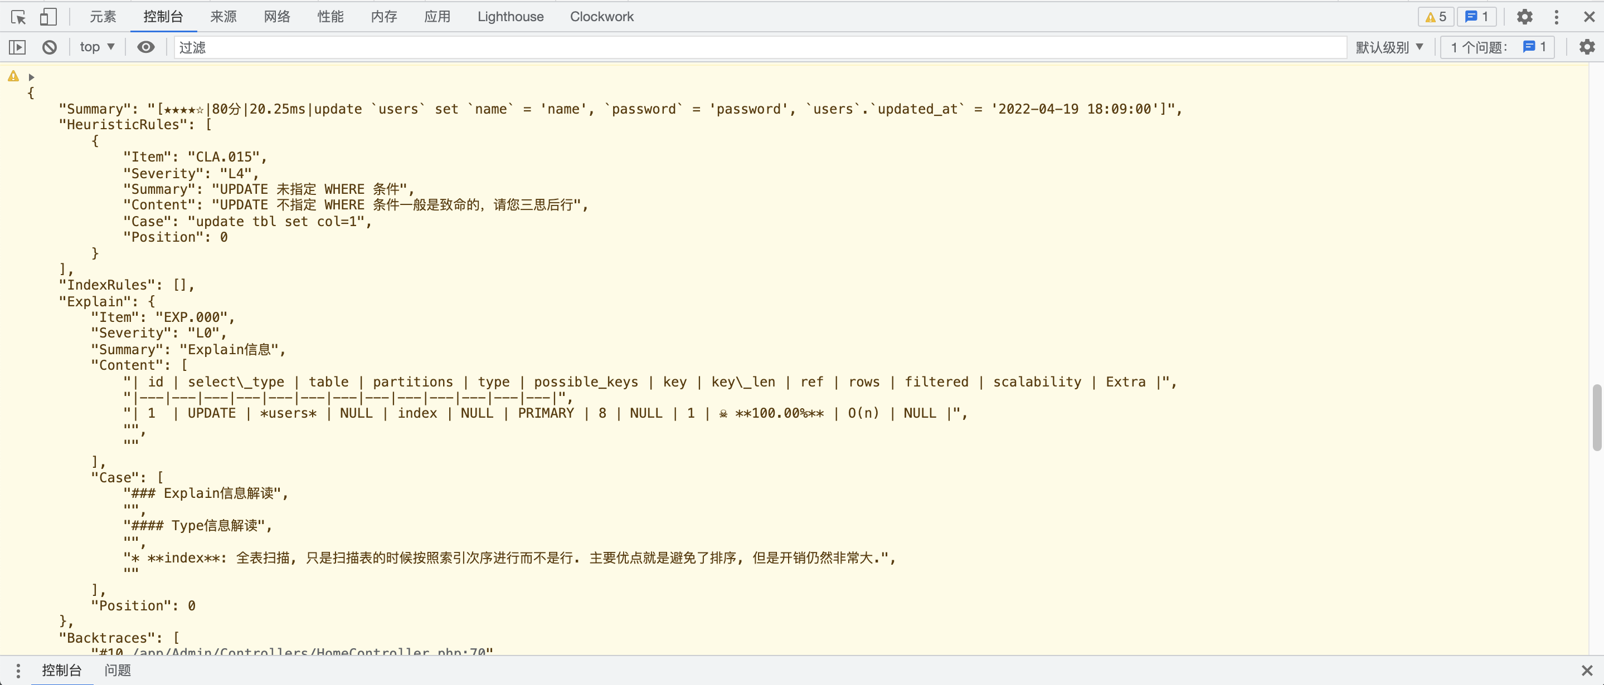Click the live expression eye icon

(x=145, y=47)
